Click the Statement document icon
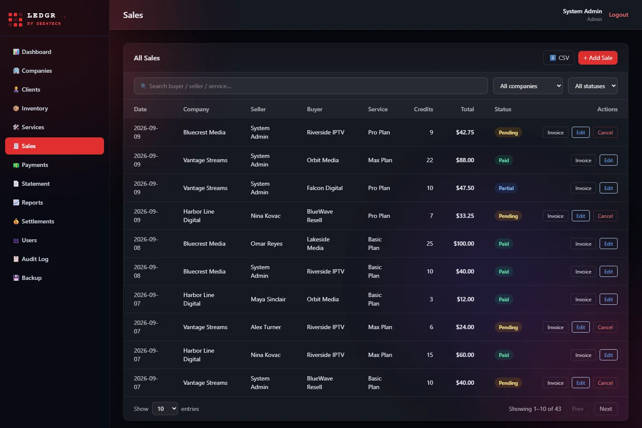This screenshot has width=642, height=428. coord(16,184)
